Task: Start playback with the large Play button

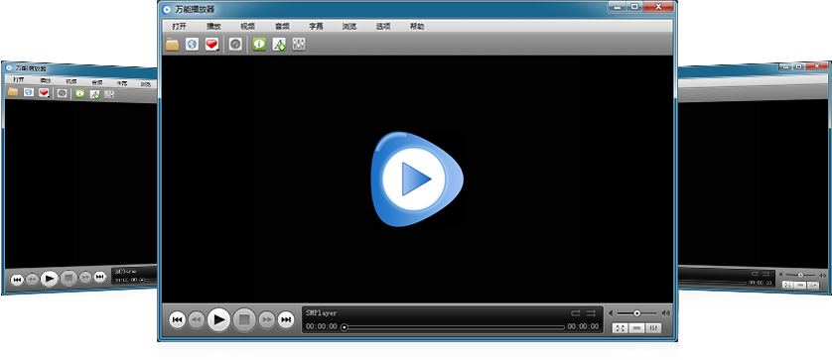Action: pos(218,319)
